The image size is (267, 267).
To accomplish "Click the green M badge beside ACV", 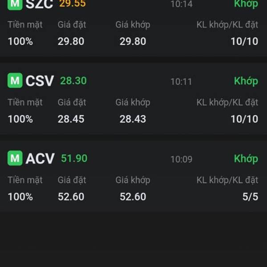I will tap(15, 158).
